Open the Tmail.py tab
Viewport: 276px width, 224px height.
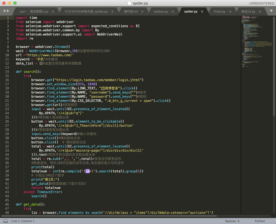(x=219, y=11)
